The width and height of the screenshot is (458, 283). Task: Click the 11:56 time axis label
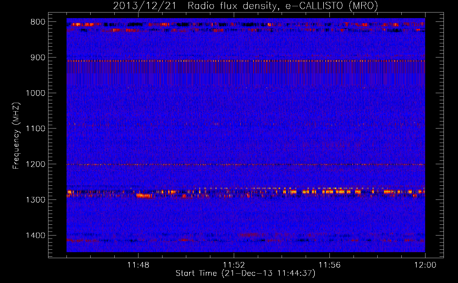pyautogui.click(x=329, y=265)
